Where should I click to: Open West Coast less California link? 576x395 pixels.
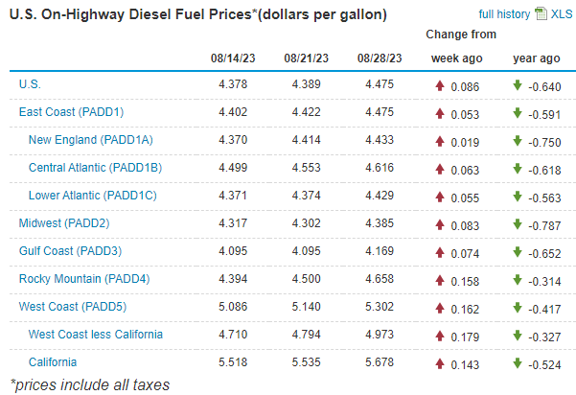(x=96, y=335)
